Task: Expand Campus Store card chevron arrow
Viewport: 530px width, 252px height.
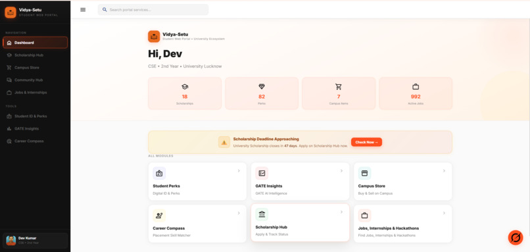Action: coord(444,171)
